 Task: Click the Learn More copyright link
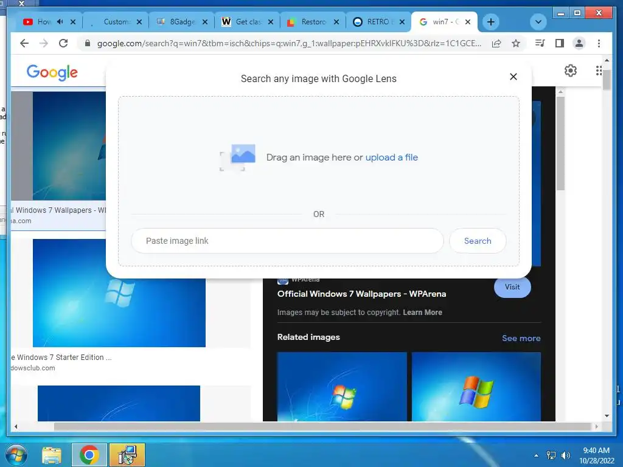pyautogui.click(x=422, y=312)
